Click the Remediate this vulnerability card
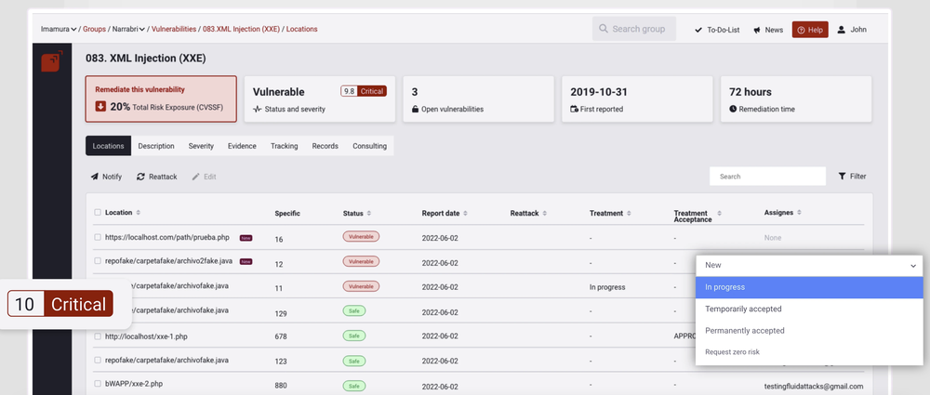This screenshot has width=930, height=395. pyautogui.click(x=161, y=99)
